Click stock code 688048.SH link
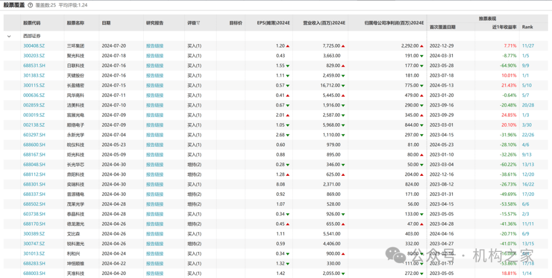The height and width of the screenshot is (278, 552). (x=34, y=165)
